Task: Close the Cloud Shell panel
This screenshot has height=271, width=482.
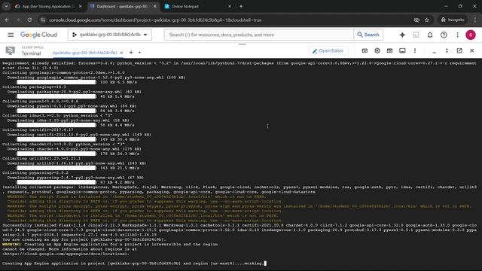Action: [x=472, y=50]
